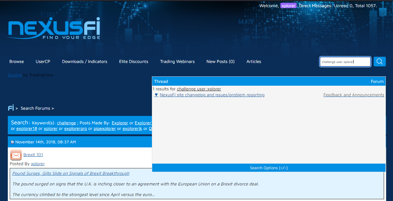
Task: Click 'The pound surged on signs' paragraph
Action: (x=136, y=184)
